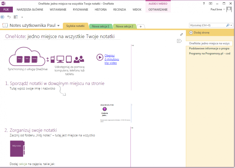The height and width of the screenshot is (168, 235).
Task: Click the user profile picture
Action: (x=229, y=10)
